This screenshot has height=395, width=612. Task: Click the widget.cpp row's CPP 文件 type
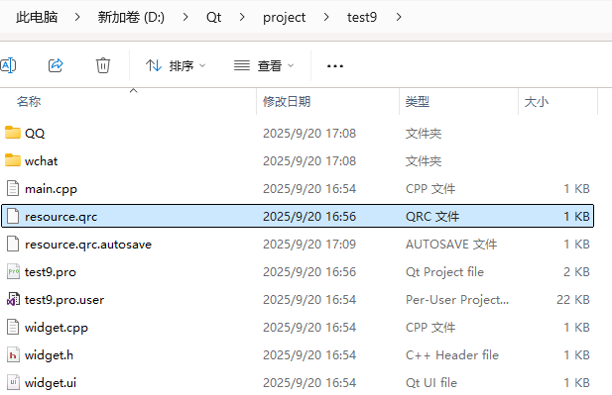[x=430, y=328]
